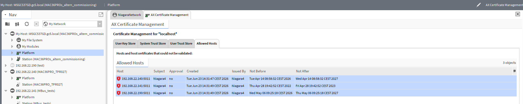This screenshot has height=104, width=523.
Task: Click My Modules icon
Action: point(19,46)
